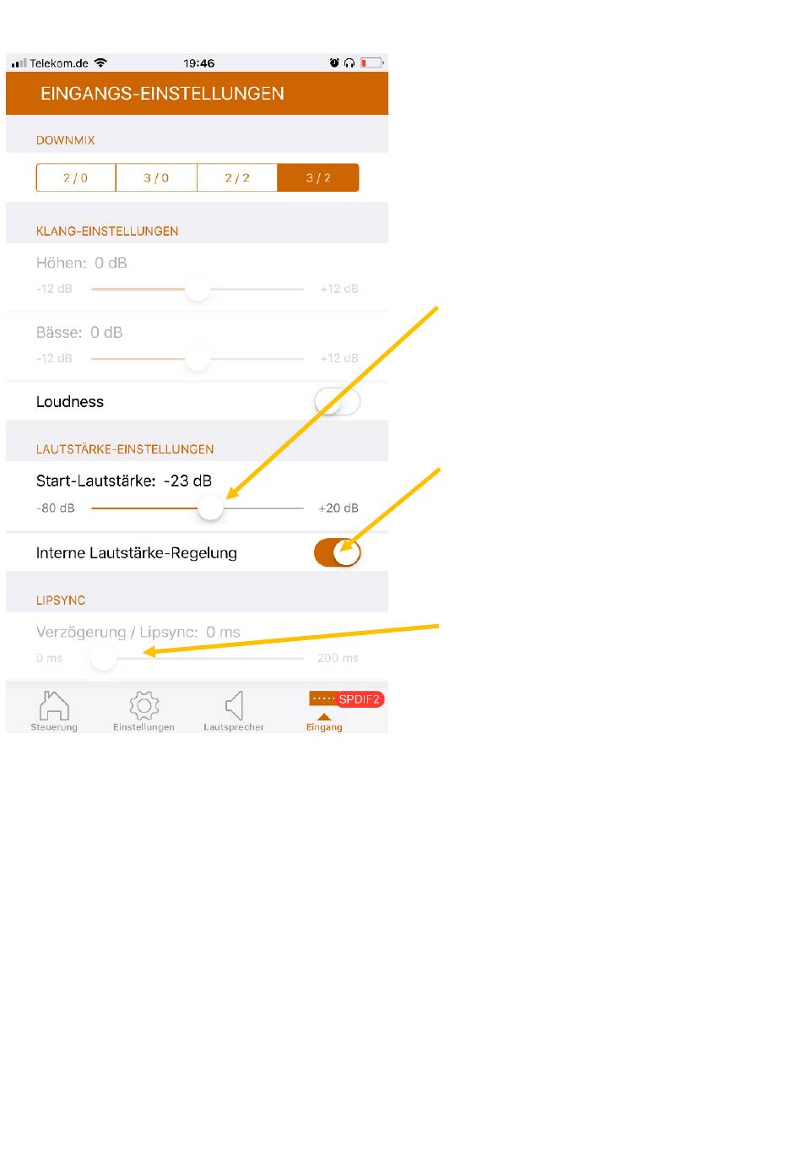802x1163 pixels.
Task: Tap the Wi-Fi status icon
Action: point(101,62)
